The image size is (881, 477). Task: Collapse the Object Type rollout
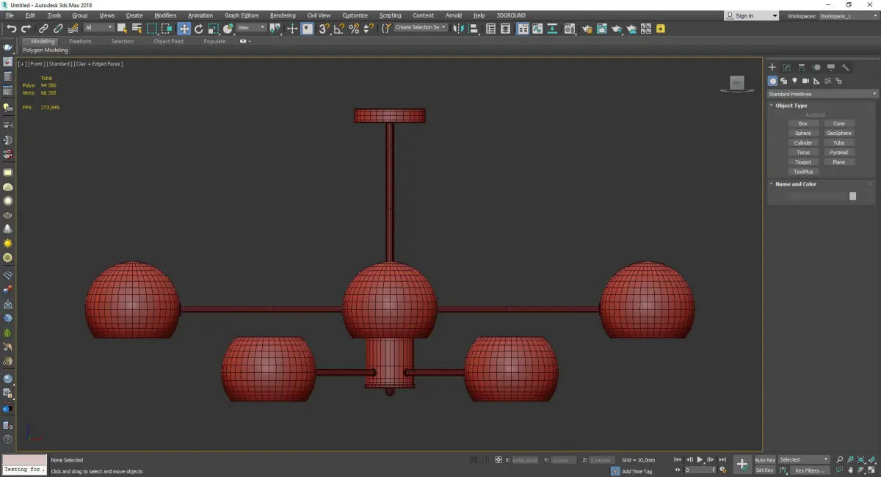coord(791,106)
